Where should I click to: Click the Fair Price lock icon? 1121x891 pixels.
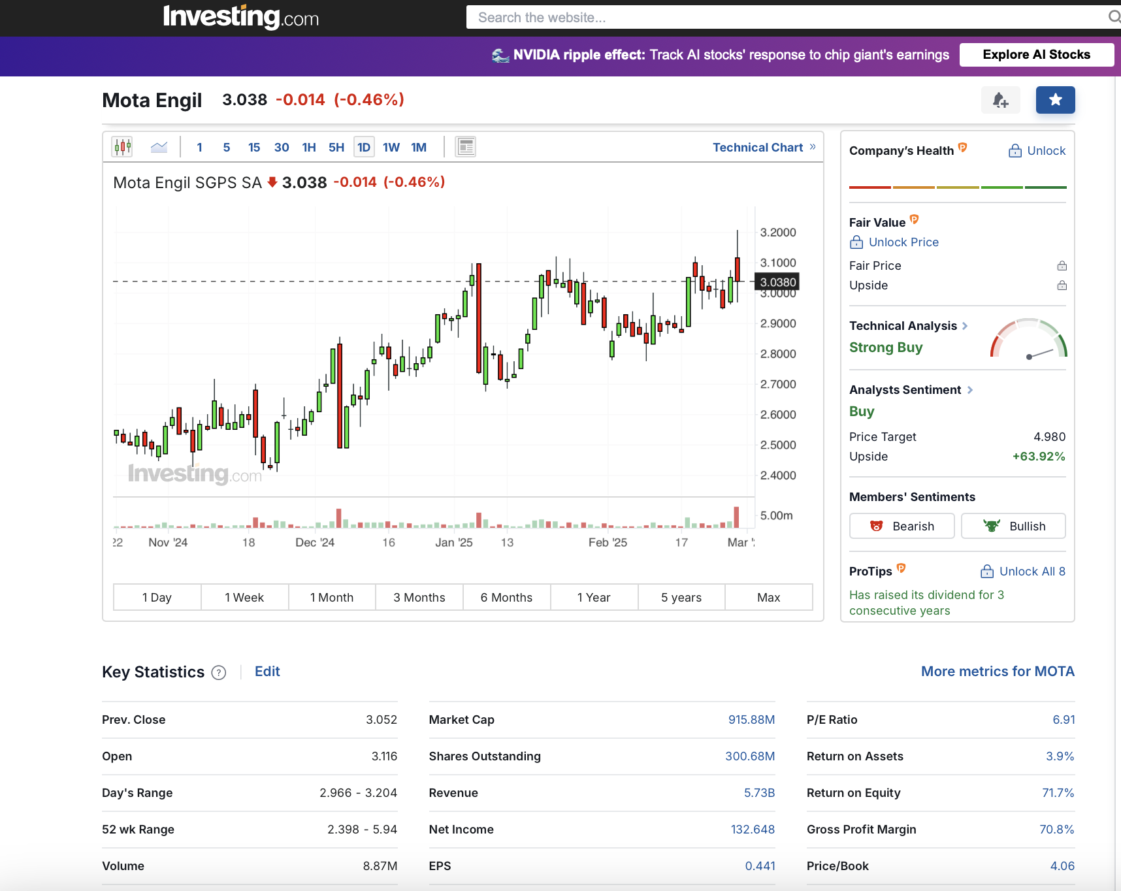pos(1062,266)
